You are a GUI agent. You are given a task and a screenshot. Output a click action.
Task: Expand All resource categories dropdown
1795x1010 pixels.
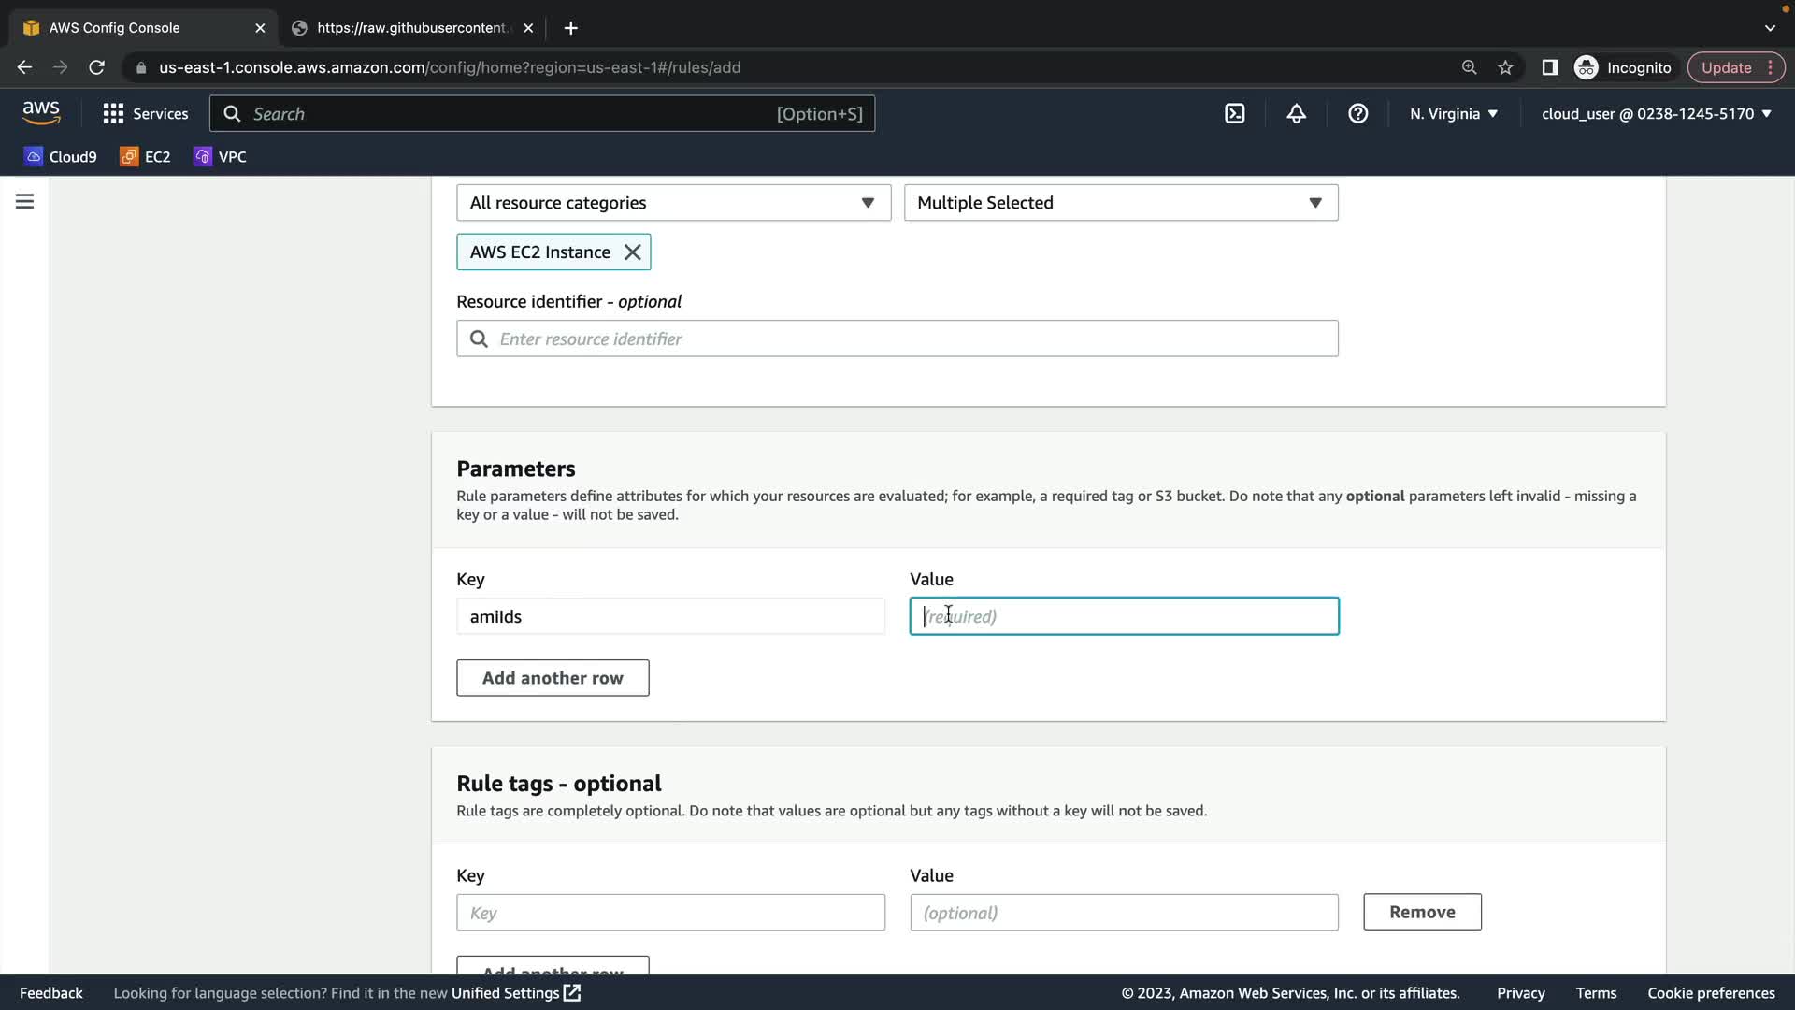point(673,203)
